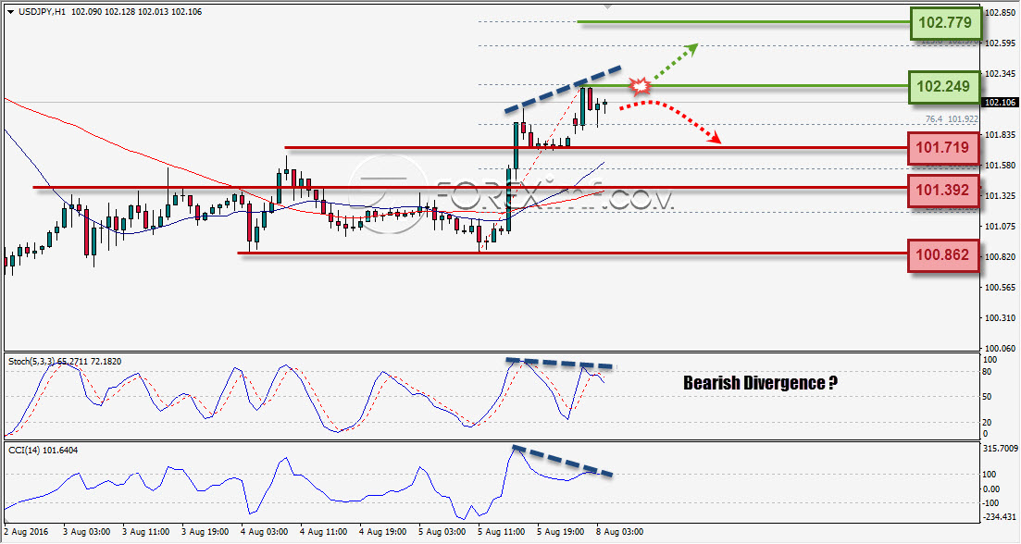The image size is (1021, 544).
Task: Click the 3 Aug 19:00 time axis label
Action: (x=205, y=532)
